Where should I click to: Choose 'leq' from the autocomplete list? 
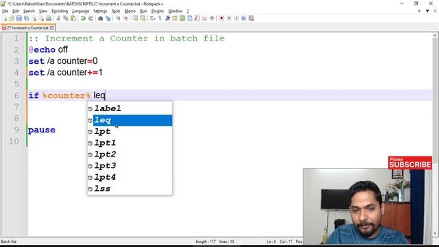130,120
